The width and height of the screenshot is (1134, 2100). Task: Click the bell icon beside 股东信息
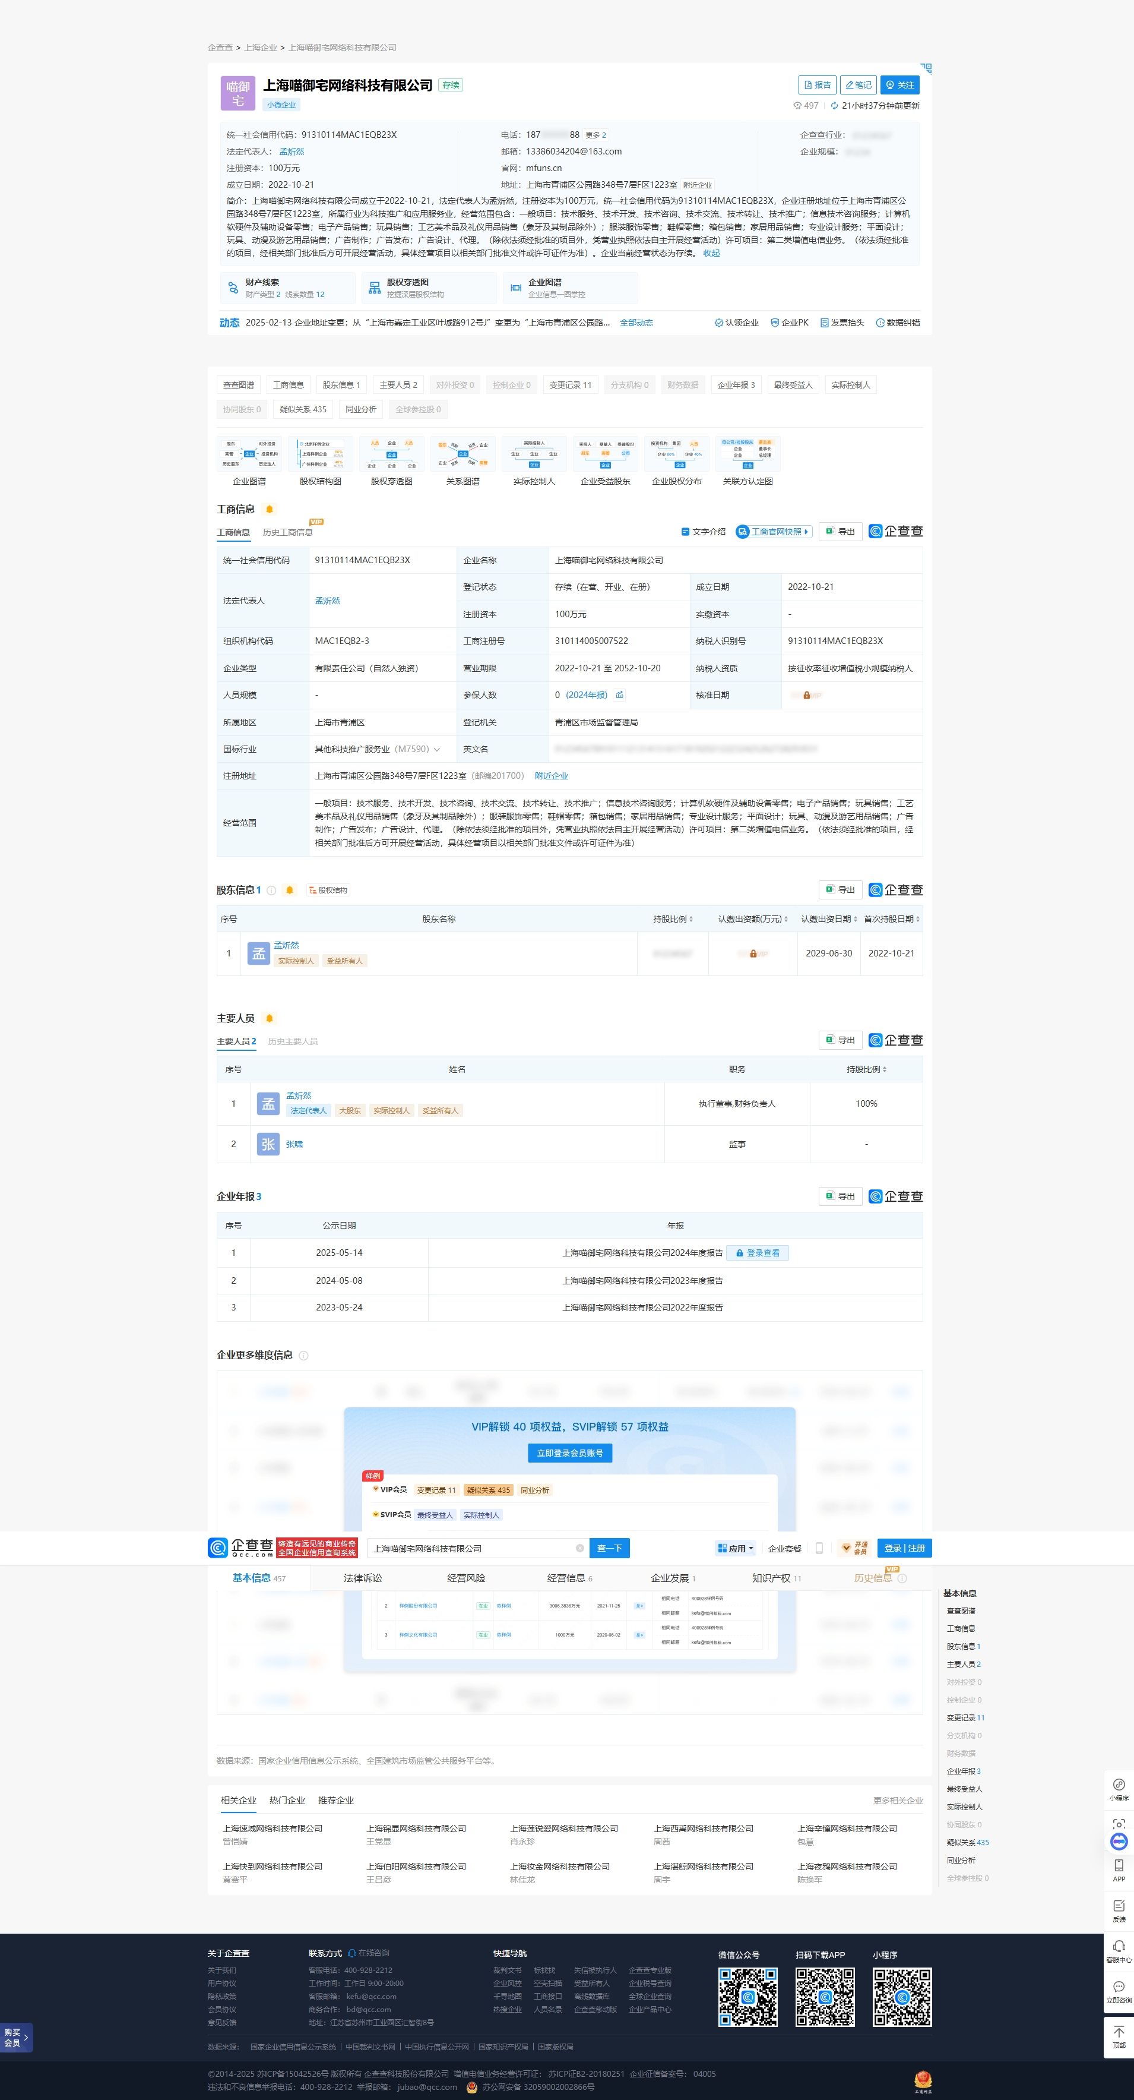[x=289, y=890]
